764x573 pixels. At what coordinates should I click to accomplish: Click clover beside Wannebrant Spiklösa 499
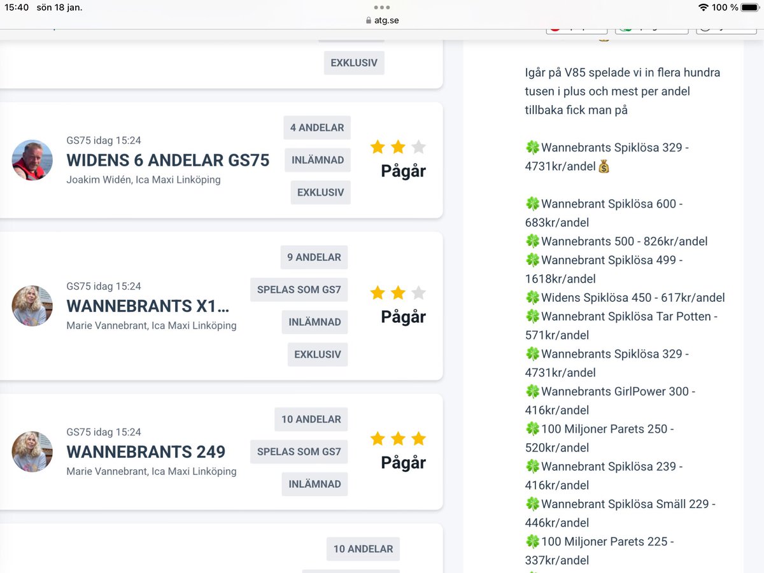point(532,260)
